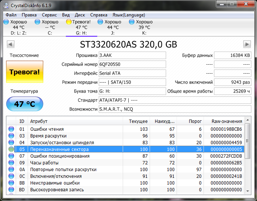Open the Справка menu
This screenshot has width=257, height=201.
tap(99, 15)
